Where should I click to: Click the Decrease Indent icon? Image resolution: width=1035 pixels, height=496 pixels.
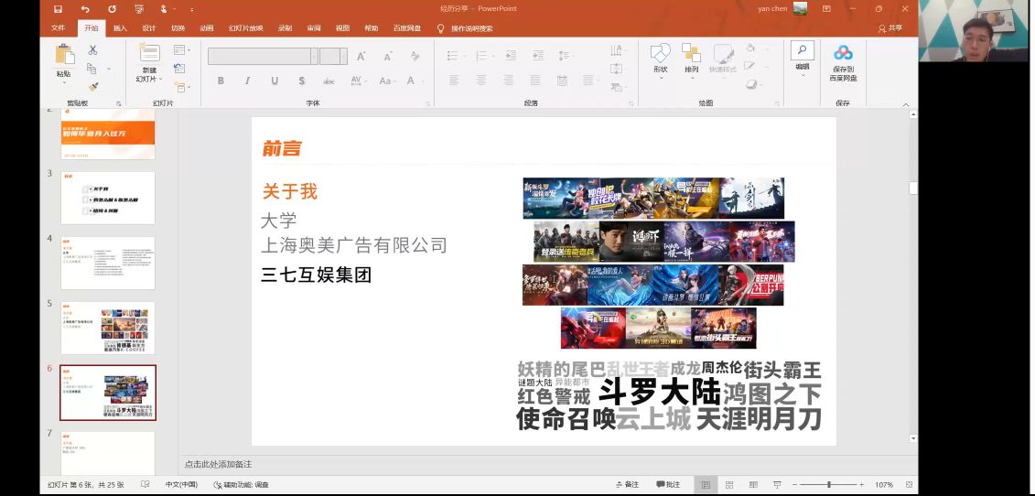pos(511,56)
